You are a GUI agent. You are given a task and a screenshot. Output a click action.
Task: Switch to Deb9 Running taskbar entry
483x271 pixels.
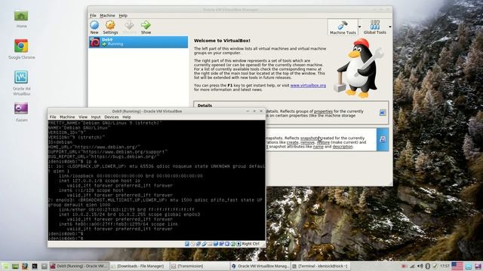79,266
